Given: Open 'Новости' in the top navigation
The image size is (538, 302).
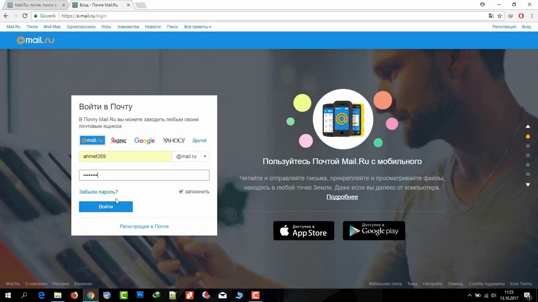Looking at the screenshot, I should click(x=153, y=27).
